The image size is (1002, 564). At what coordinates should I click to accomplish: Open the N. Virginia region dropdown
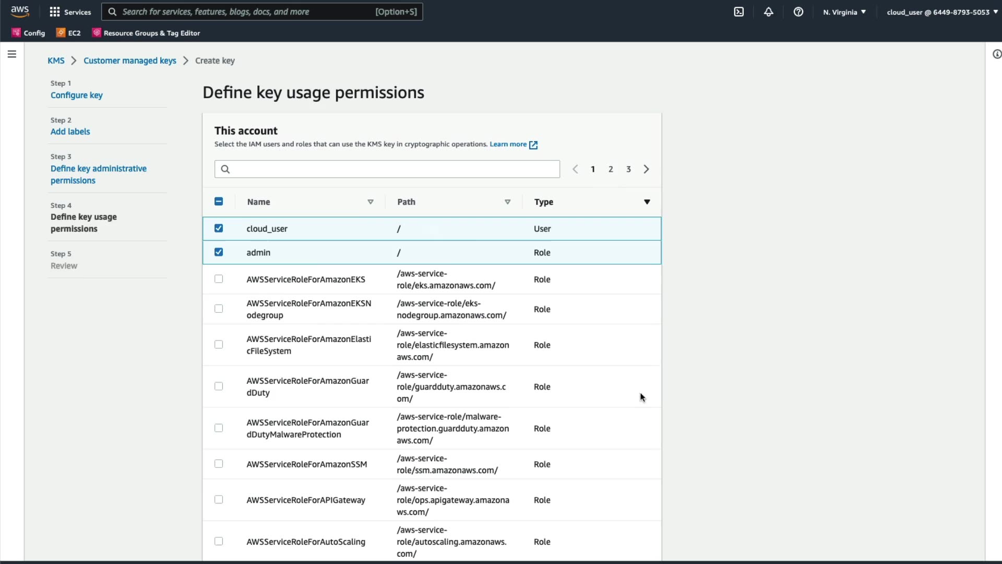[x=844, y=12]
